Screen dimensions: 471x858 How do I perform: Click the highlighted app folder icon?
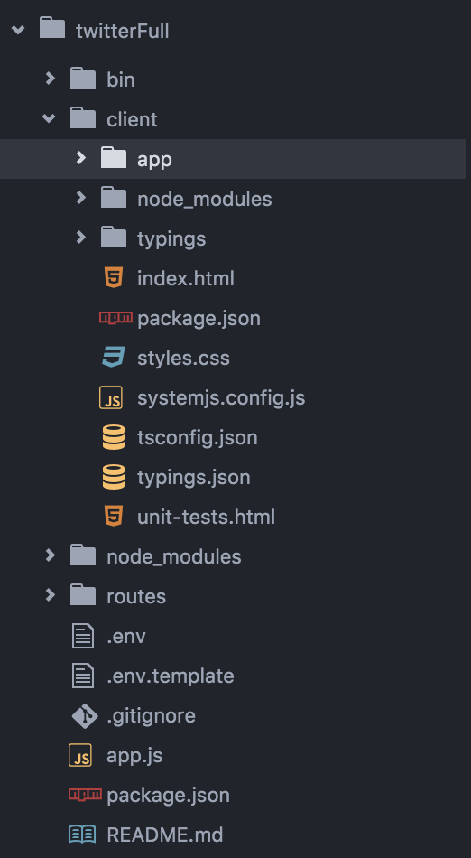click(114, 157)
